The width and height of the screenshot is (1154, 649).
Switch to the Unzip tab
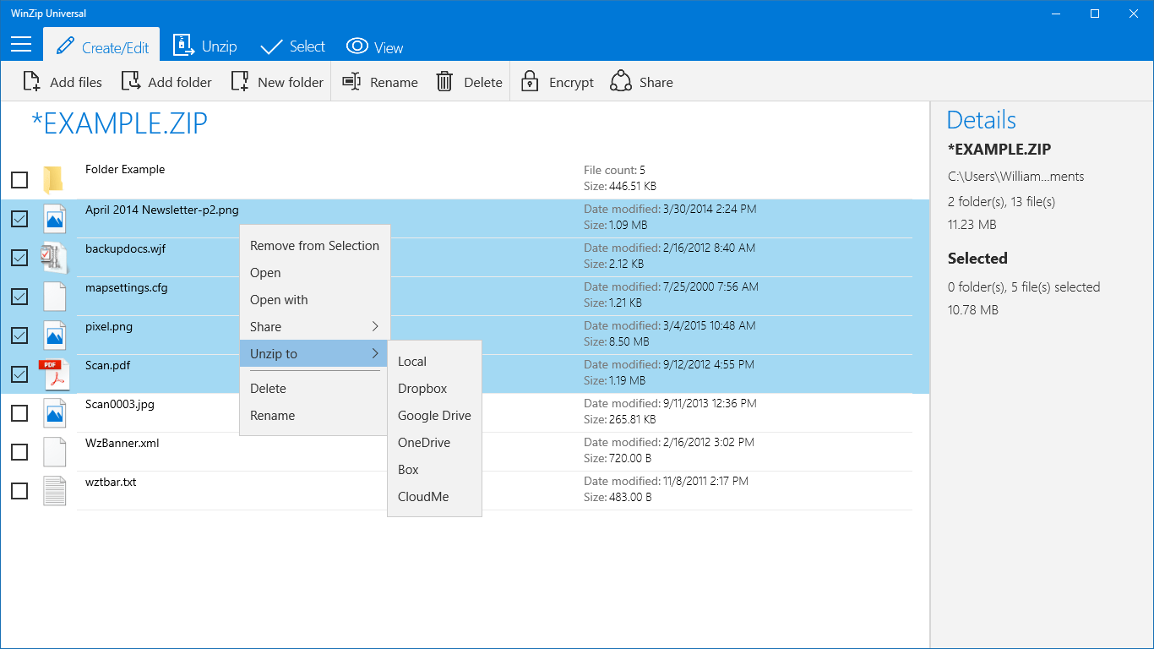pos(204,46)
